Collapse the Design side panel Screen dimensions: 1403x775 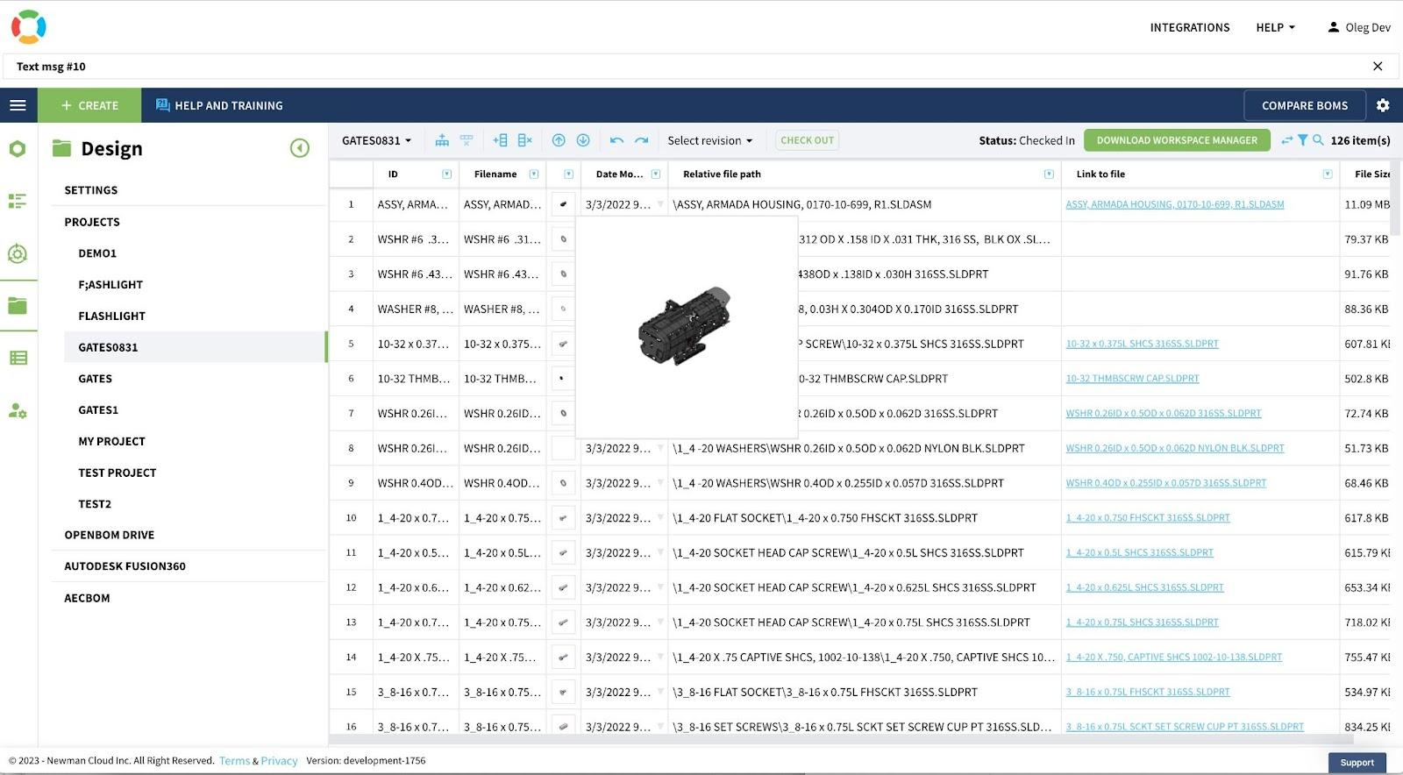point(300,148)
